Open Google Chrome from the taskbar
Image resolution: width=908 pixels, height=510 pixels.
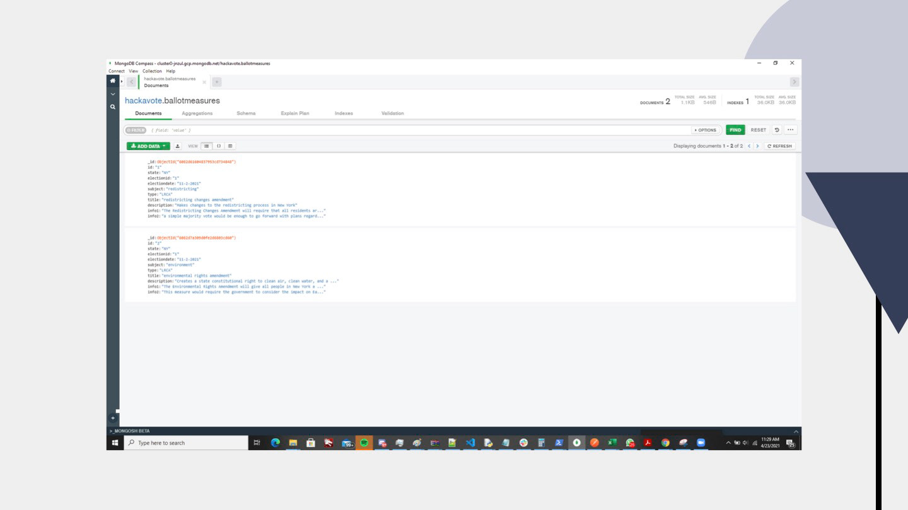click(x=665, y=443)
